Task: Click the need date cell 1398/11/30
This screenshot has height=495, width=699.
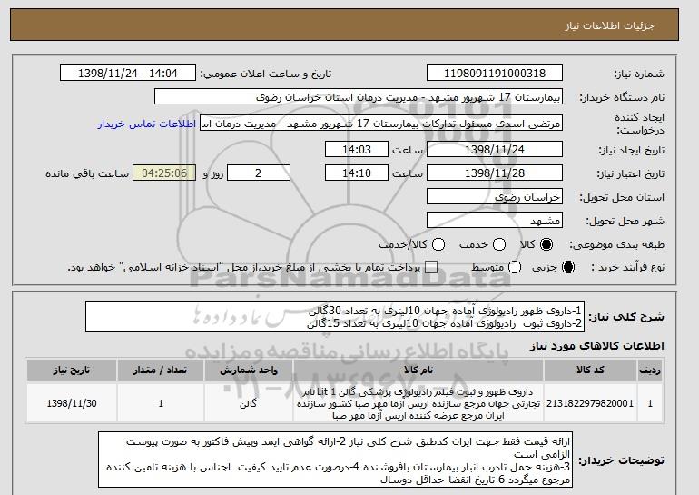Action: pyautogui.click(x=72, y=403)
